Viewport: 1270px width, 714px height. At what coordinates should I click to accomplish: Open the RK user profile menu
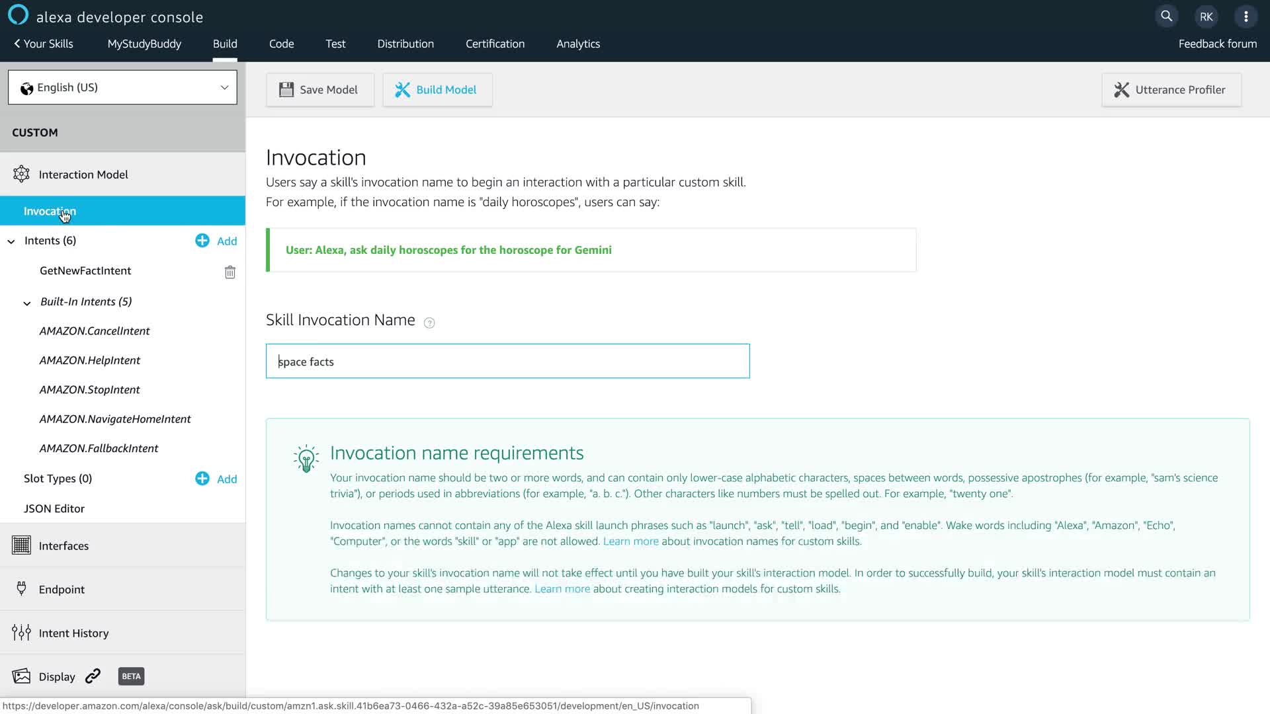(x=1206, y=17)
